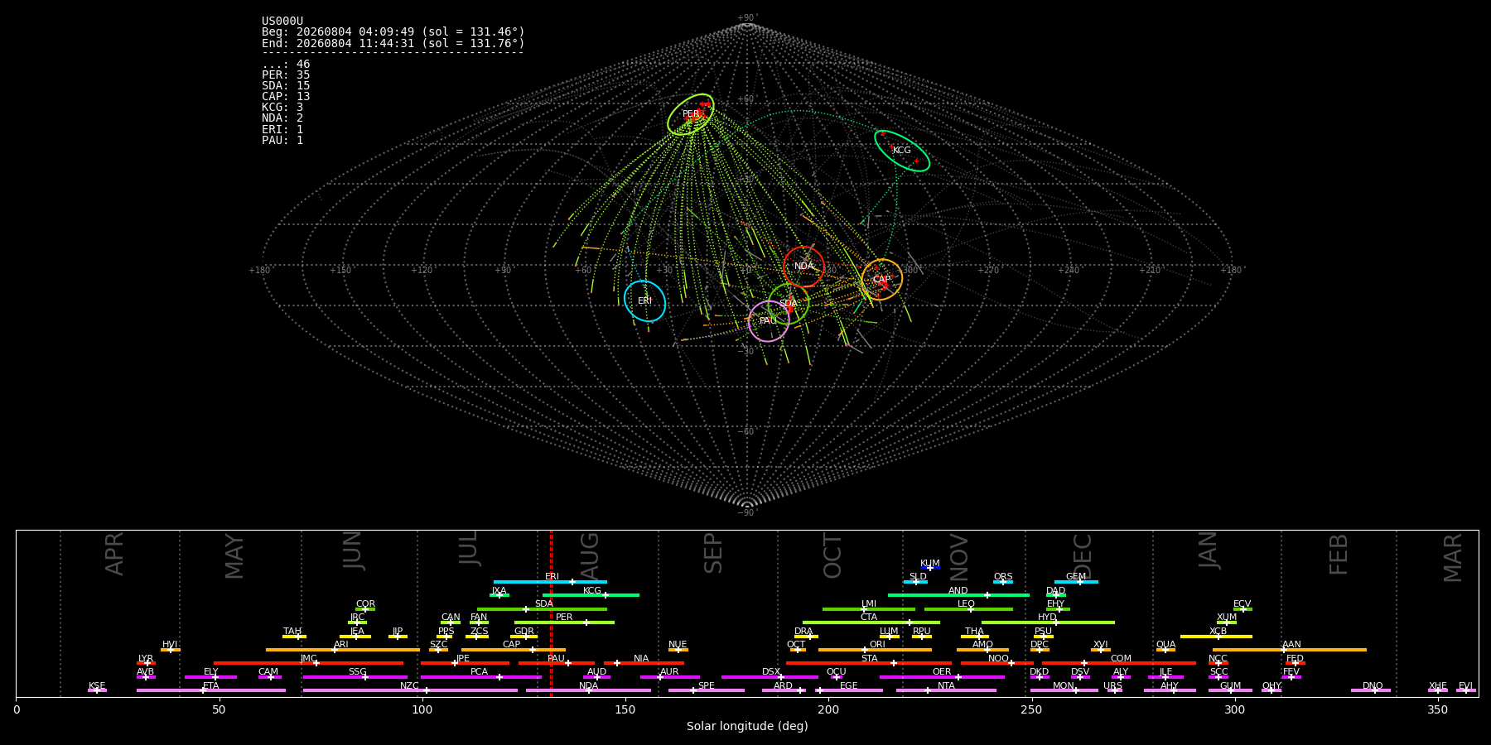1491x745 pixels.
Task: Click the US000U station title
Action: [x=282, y=22]
